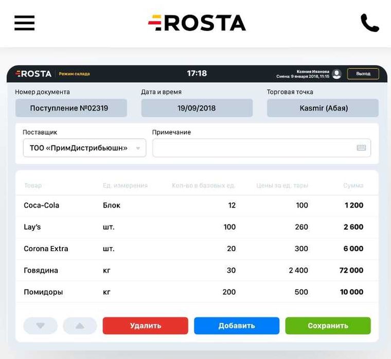Viewport: 391px width, 359px height.
Task: Click the price 260 cell
Action: coord(301,227)
